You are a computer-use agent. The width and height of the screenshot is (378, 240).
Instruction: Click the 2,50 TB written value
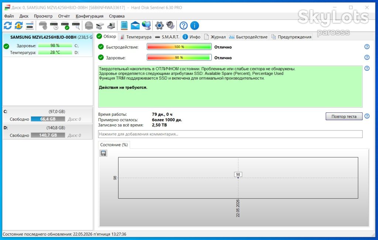(x=159, y=125)
